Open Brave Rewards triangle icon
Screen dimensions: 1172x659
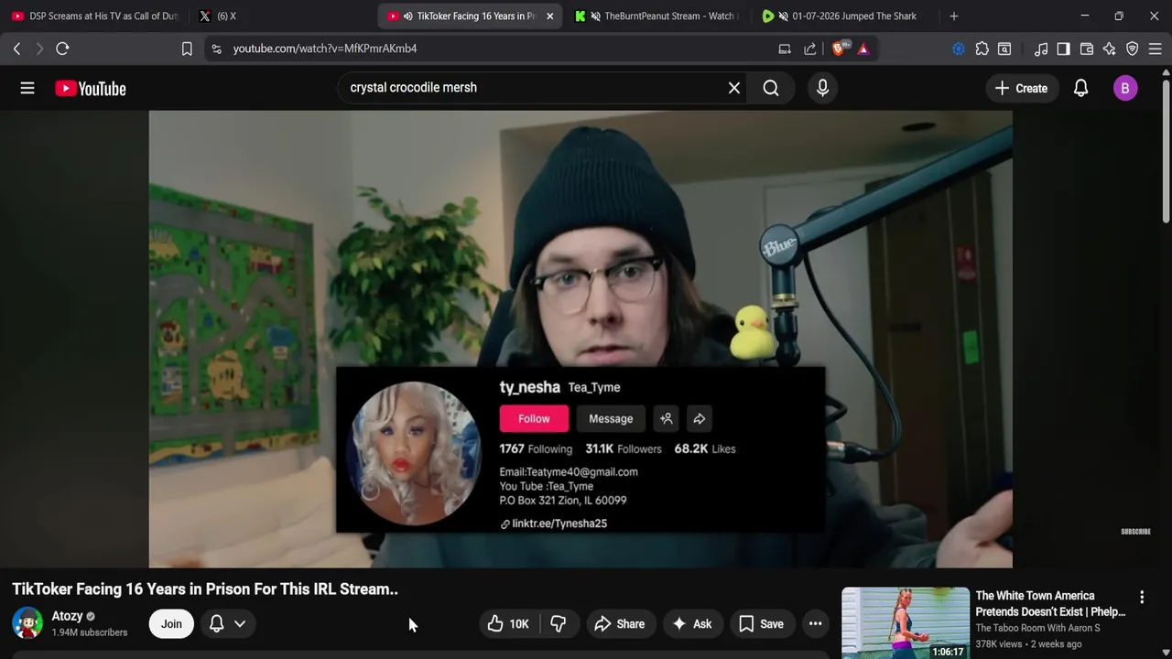pyautogui.click(x=863, y=49)
